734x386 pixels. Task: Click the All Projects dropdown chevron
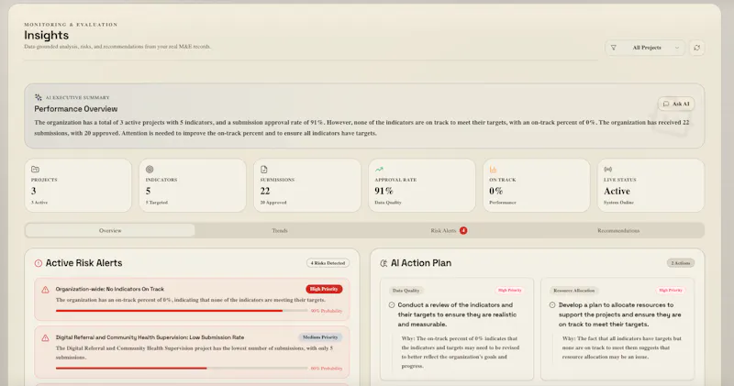coord(676,48)
